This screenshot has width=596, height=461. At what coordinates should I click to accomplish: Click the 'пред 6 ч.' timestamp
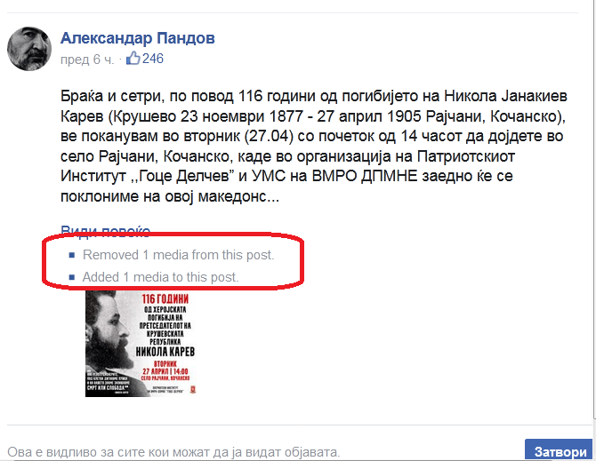pyautogui.click(x=87, y=60)
